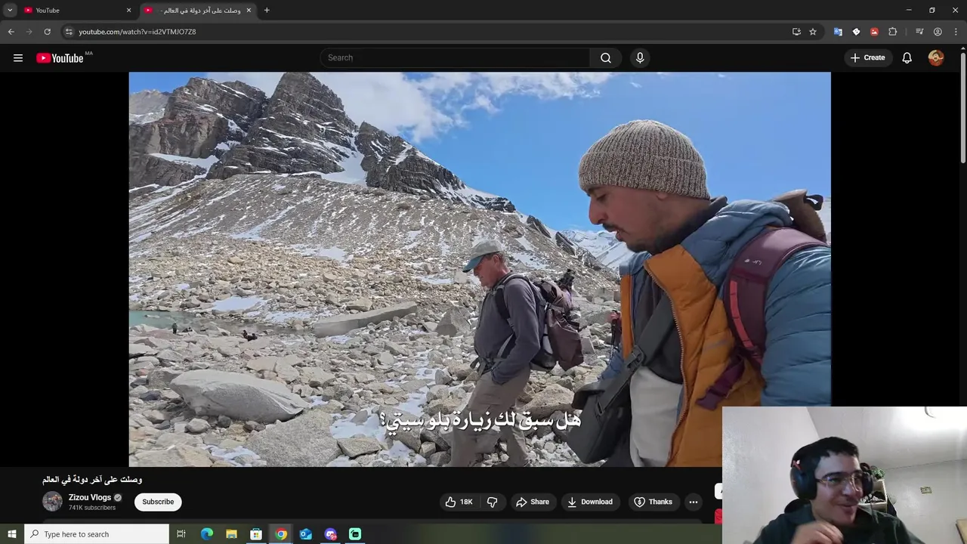Click the video player to pause
Screen dimensions: 967x544
tap(480, 269)
